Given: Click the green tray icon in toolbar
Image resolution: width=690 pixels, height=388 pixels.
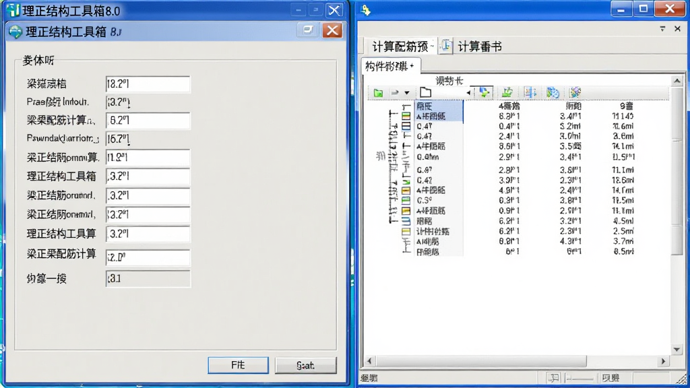Looking at the screenshot, I should tap(507, 92).
